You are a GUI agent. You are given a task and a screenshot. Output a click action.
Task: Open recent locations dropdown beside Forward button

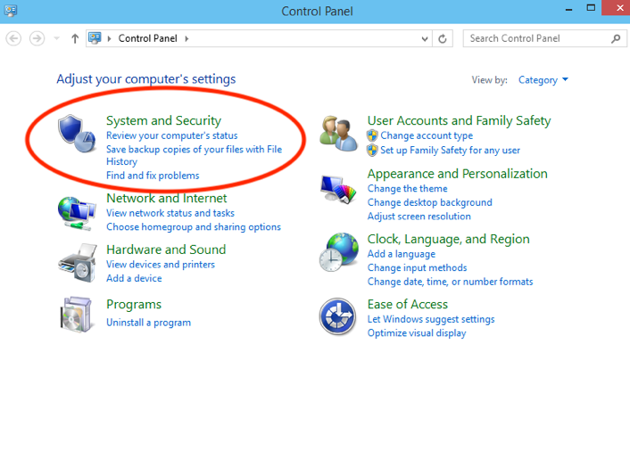tap(57, 38)
